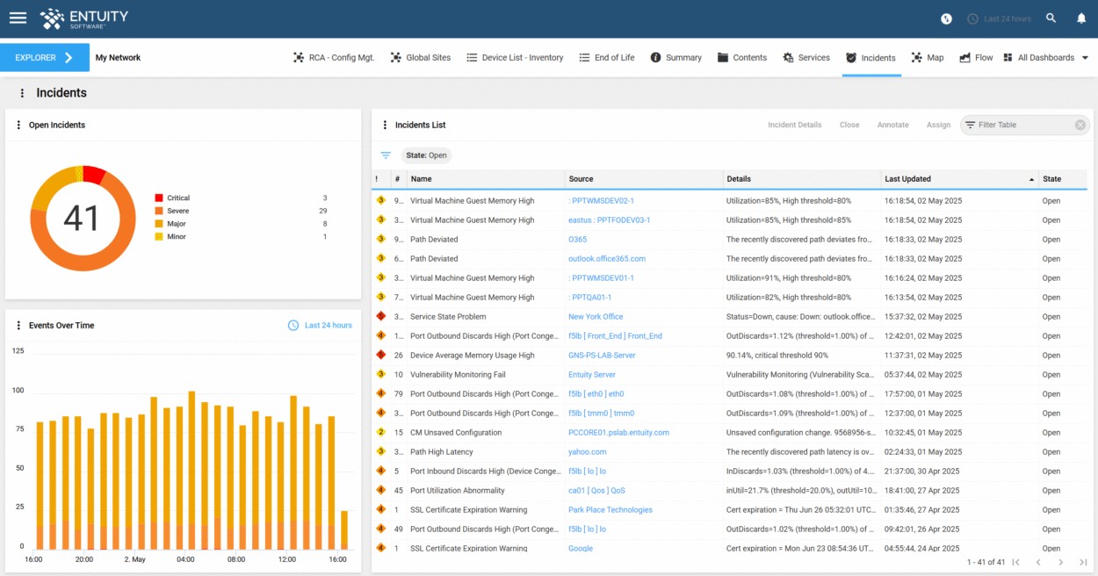Click the Path High Latency severity icon
This screenshot has width=1098, height=576.
coord(380,451)
